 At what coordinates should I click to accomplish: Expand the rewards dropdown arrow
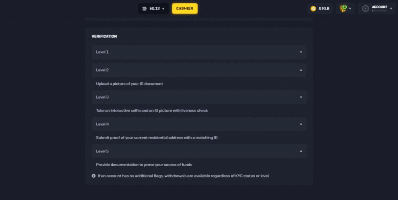350,9
